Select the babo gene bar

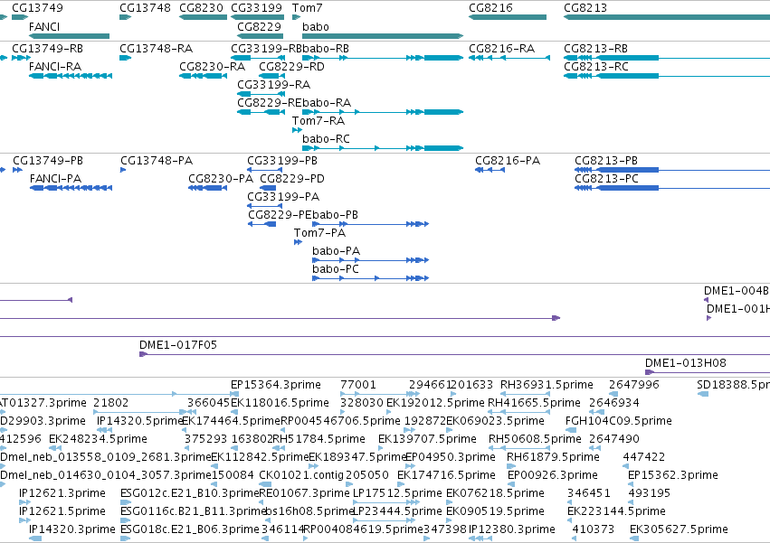pyautogui.click(x=383, y=36)
